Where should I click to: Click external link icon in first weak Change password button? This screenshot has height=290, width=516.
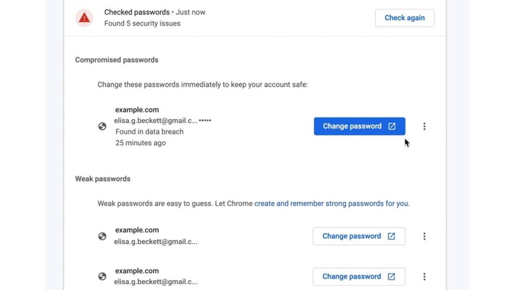click(x=391, y=236)
